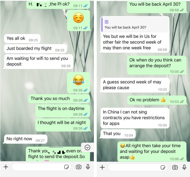190x177 pixels.
Task: Open sticker picker in right chat input
Action: tap(163, 167)
